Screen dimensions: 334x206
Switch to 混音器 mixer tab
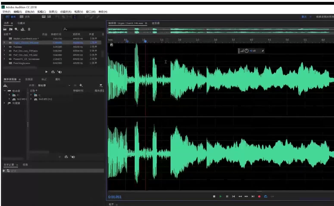point(156,23)
